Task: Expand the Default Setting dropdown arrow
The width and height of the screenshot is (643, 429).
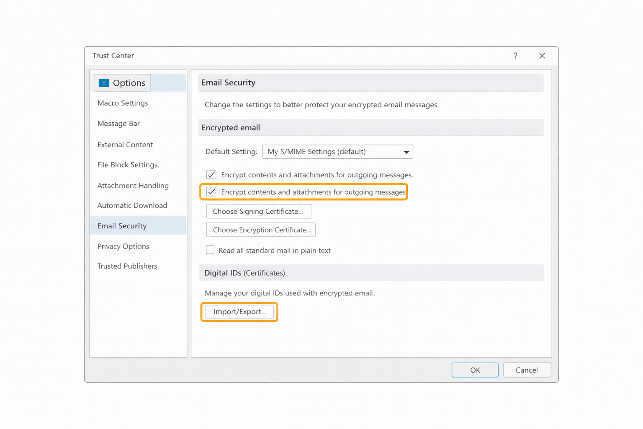Action: pyautogui.click(x=406, y=152)
